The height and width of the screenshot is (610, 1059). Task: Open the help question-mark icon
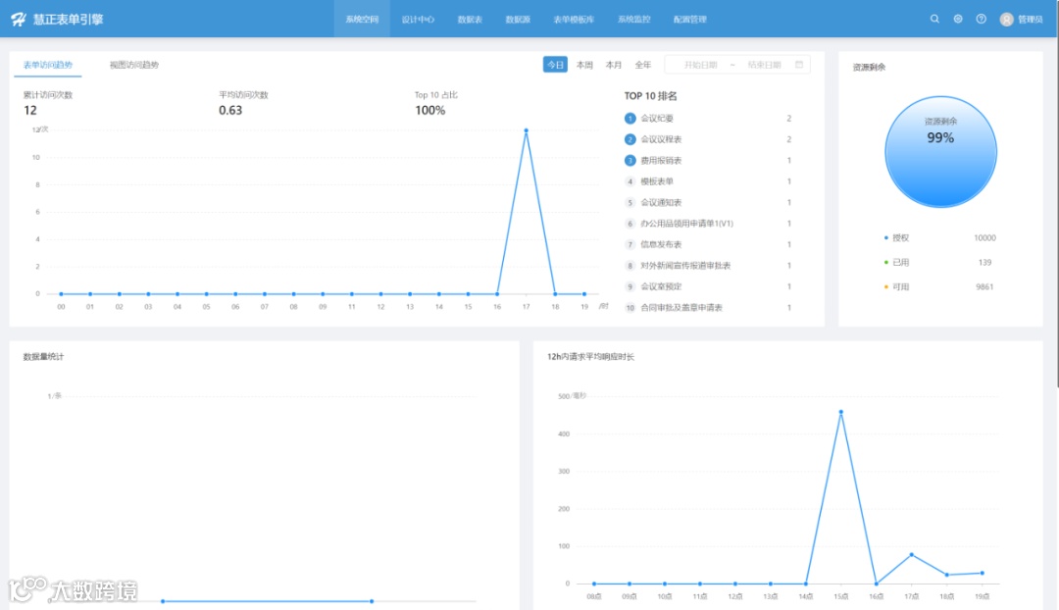[x=982, y=19]
